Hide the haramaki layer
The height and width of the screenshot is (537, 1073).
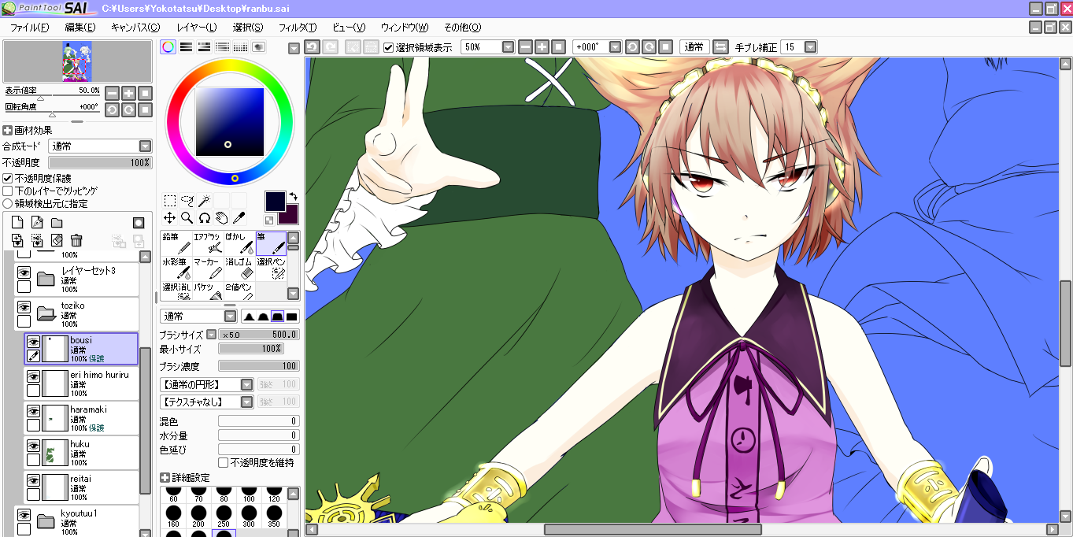pos(33,411)
